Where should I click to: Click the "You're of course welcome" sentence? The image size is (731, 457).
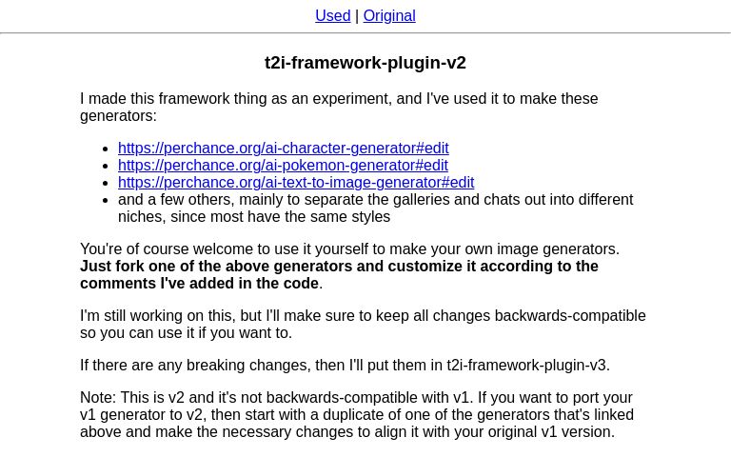(349, 248)
